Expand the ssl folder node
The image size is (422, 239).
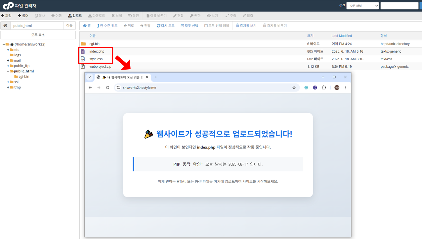coord(8,82)
